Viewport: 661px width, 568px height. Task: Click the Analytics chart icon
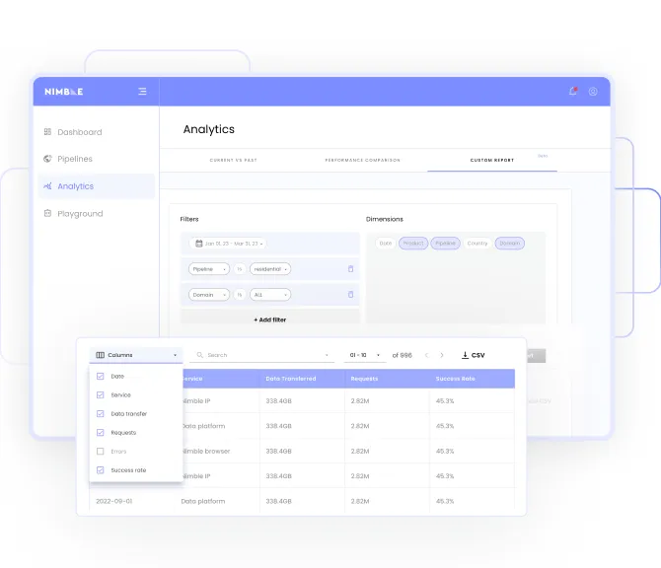47,185
